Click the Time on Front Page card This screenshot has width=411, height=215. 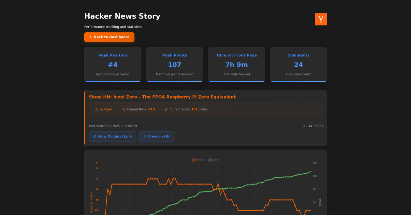236,64
